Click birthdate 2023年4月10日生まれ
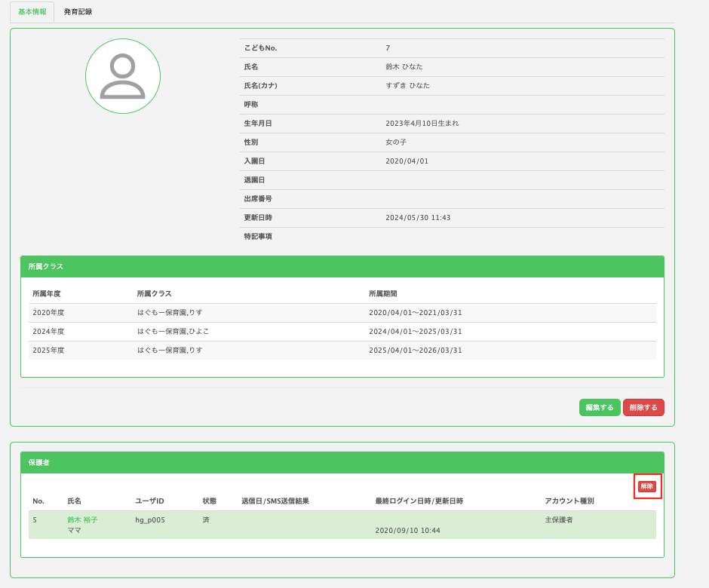Viewport: 709px width, 588px height. 422,124
